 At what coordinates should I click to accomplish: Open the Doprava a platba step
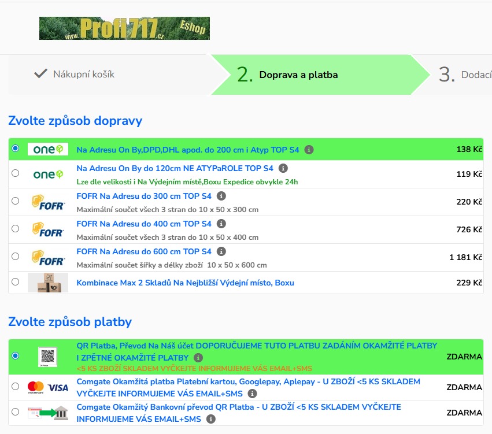point(298,75)
